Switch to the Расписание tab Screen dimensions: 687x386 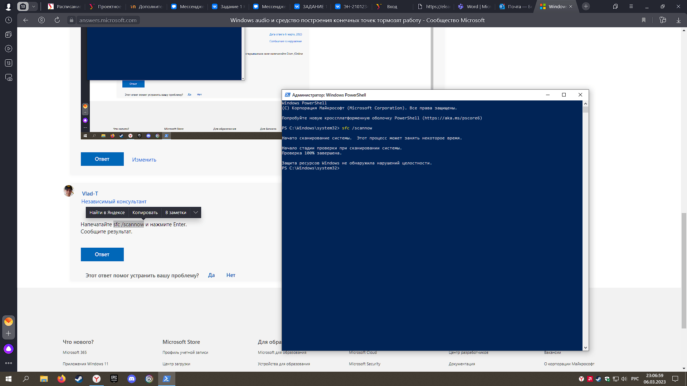[x=65, y=6]
